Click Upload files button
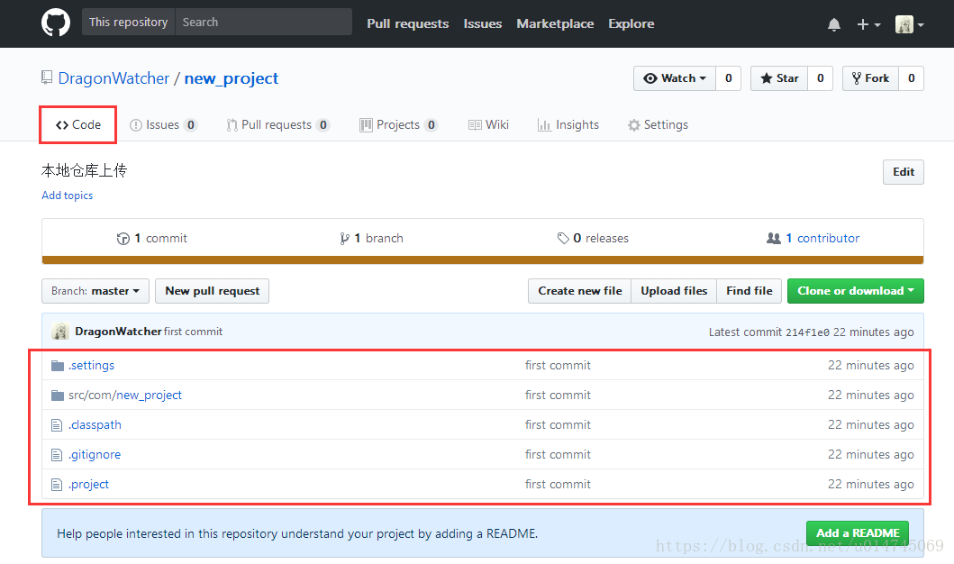This screenshot has width=954, height=564. (674, 291)
